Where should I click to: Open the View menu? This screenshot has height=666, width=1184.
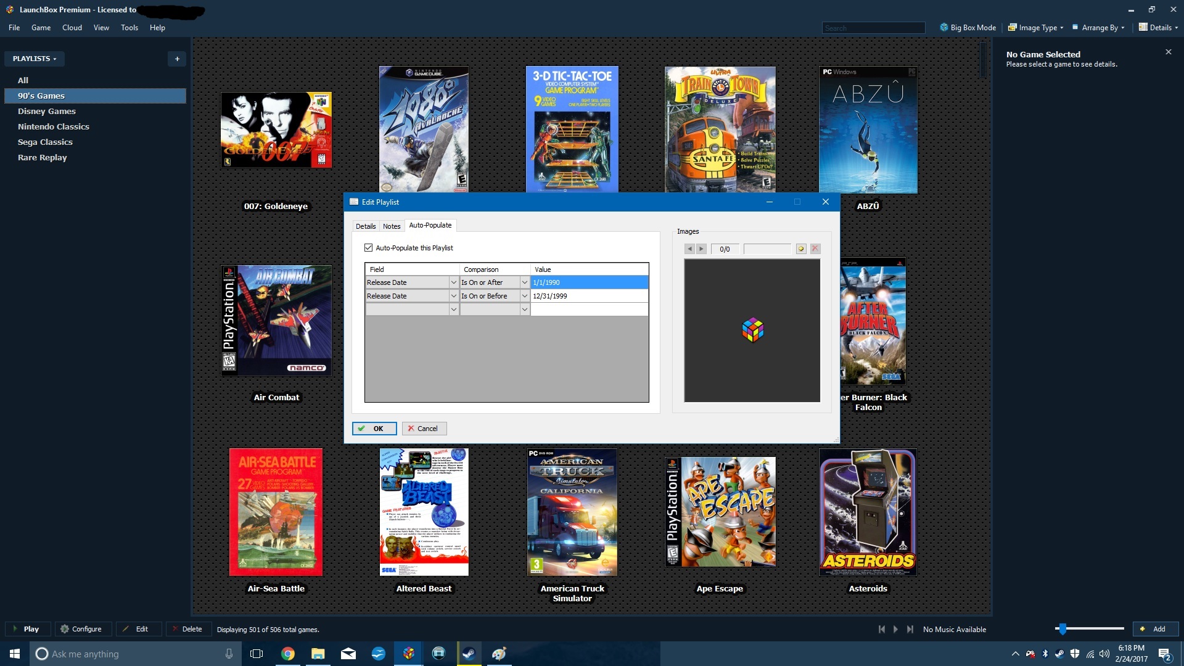[x=101, y=28]
